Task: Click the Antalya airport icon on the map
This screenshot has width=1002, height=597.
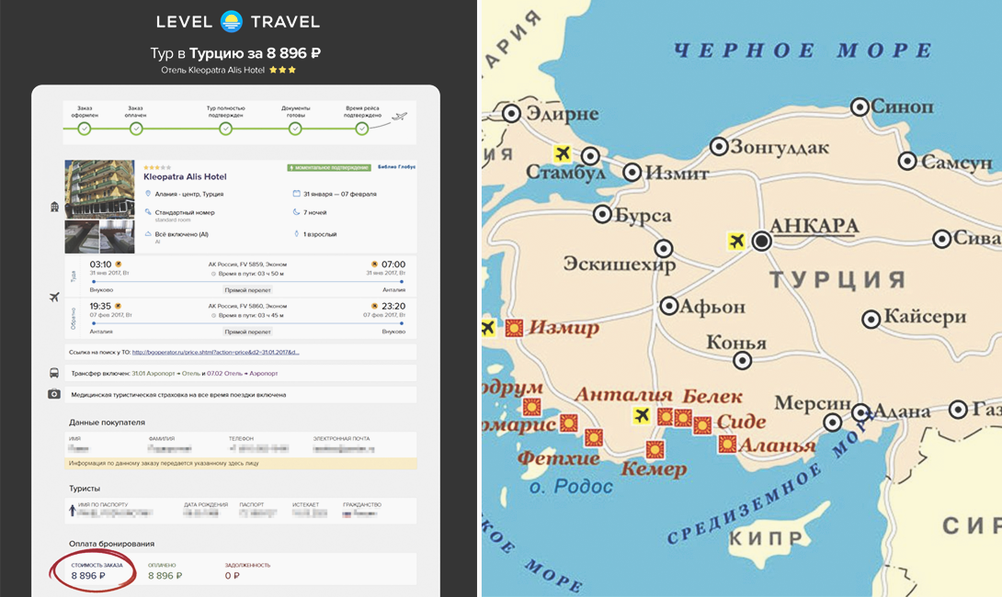Action: click(x=641, y=415)
